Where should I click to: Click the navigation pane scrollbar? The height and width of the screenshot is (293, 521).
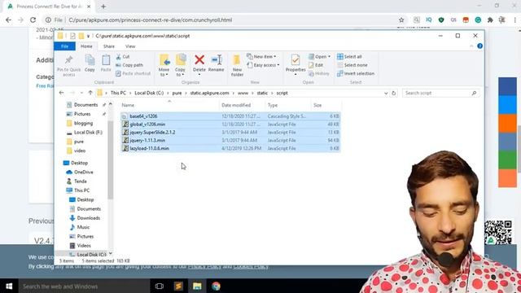coord(111,160)
